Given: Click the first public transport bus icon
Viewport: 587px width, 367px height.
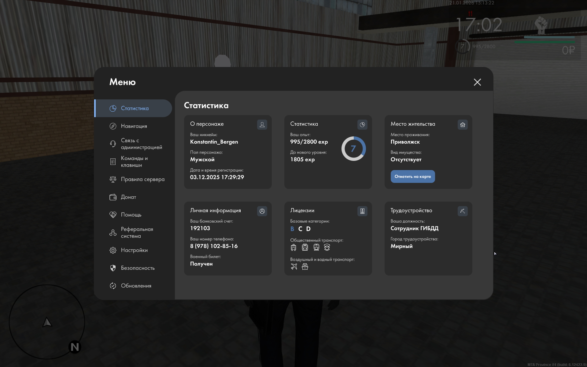Looking at the screenshot, I should coord(293,247).
